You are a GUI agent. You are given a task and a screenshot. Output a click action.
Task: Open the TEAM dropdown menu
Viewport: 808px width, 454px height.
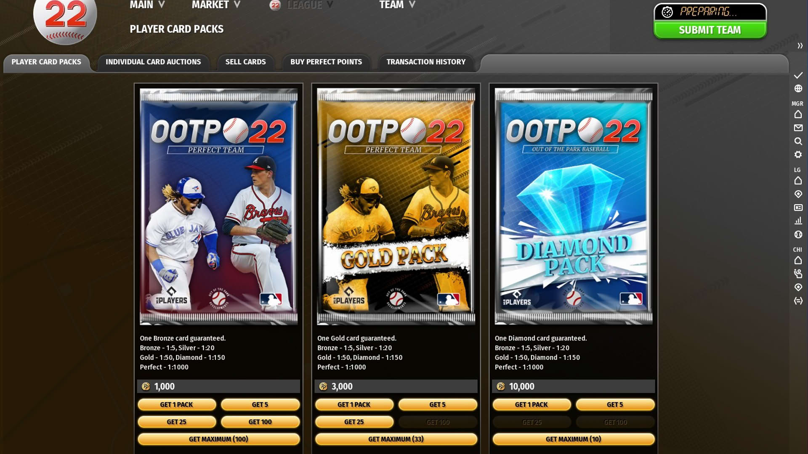click(397, 5)
